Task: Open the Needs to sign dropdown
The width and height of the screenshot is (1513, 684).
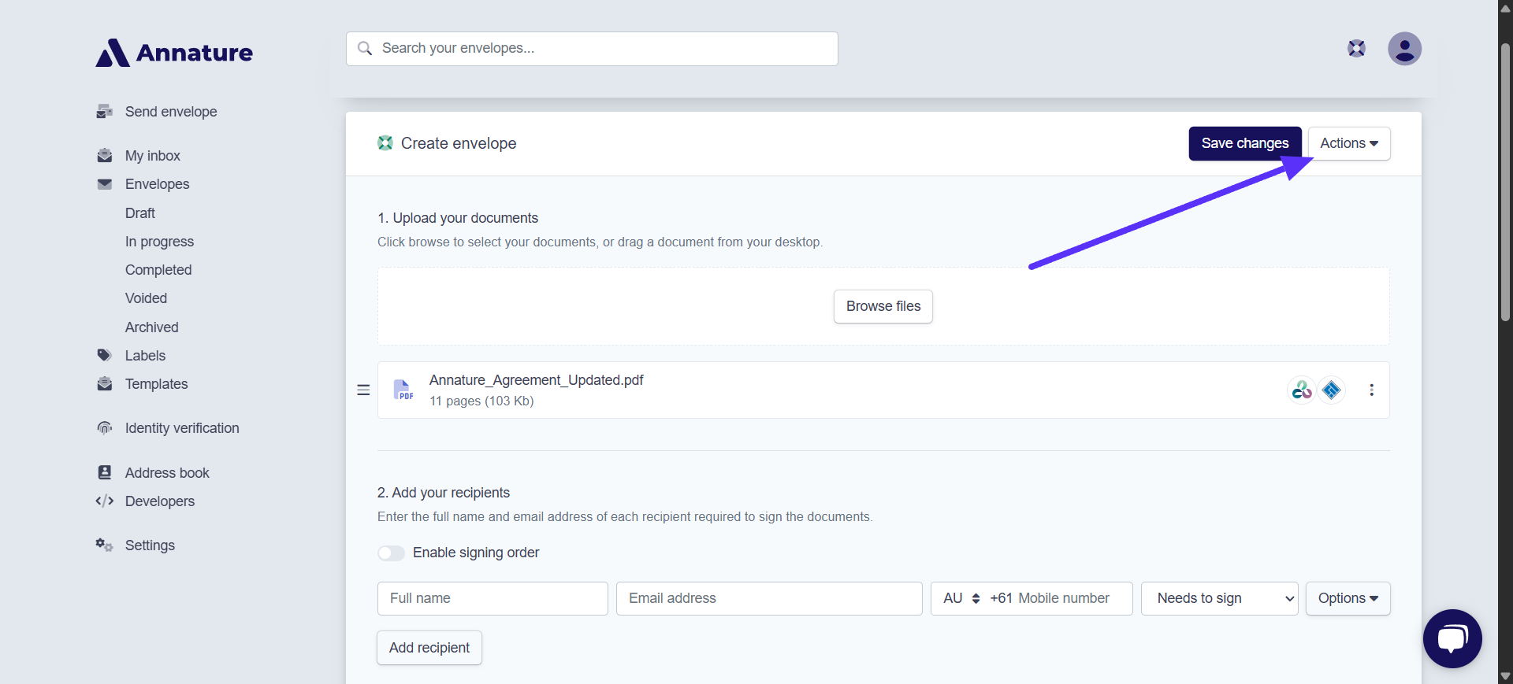Action: tap(1218, 598)
